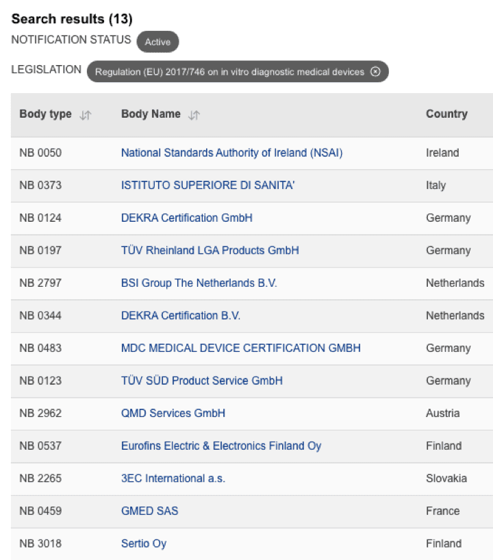
Task: Remove the Regulation (EU) 2017/746 legislation filter
Action: (375, 72)
